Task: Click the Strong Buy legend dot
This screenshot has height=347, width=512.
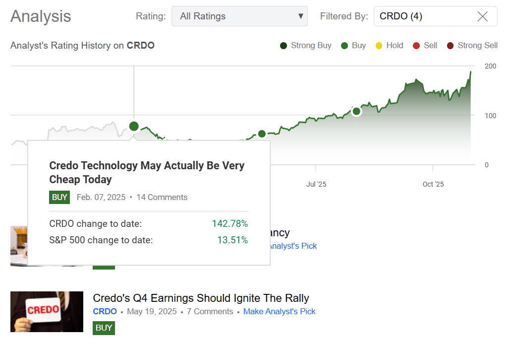Action: tap(284, 46)
